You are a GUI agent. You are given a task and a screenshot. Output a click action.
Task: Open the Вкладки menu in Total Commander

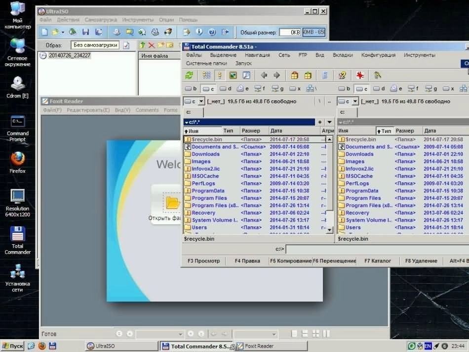[x=343, y=55]
